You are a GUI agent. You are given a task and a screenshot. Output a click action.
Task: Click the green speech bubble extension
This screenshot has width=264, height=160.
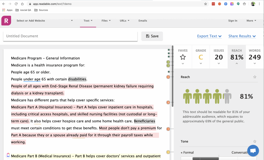(238, 4)
